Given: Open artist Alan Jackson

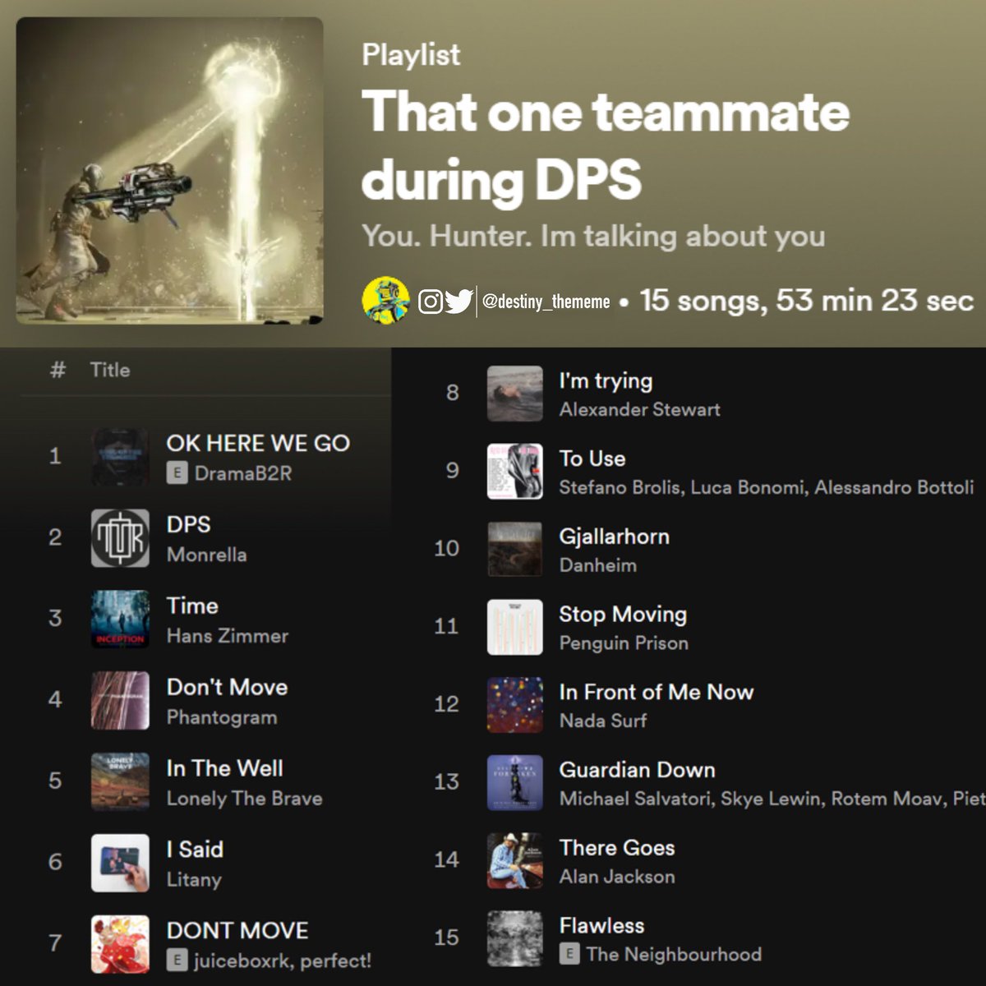Looking at the screenshot, I should pos(617,877).
